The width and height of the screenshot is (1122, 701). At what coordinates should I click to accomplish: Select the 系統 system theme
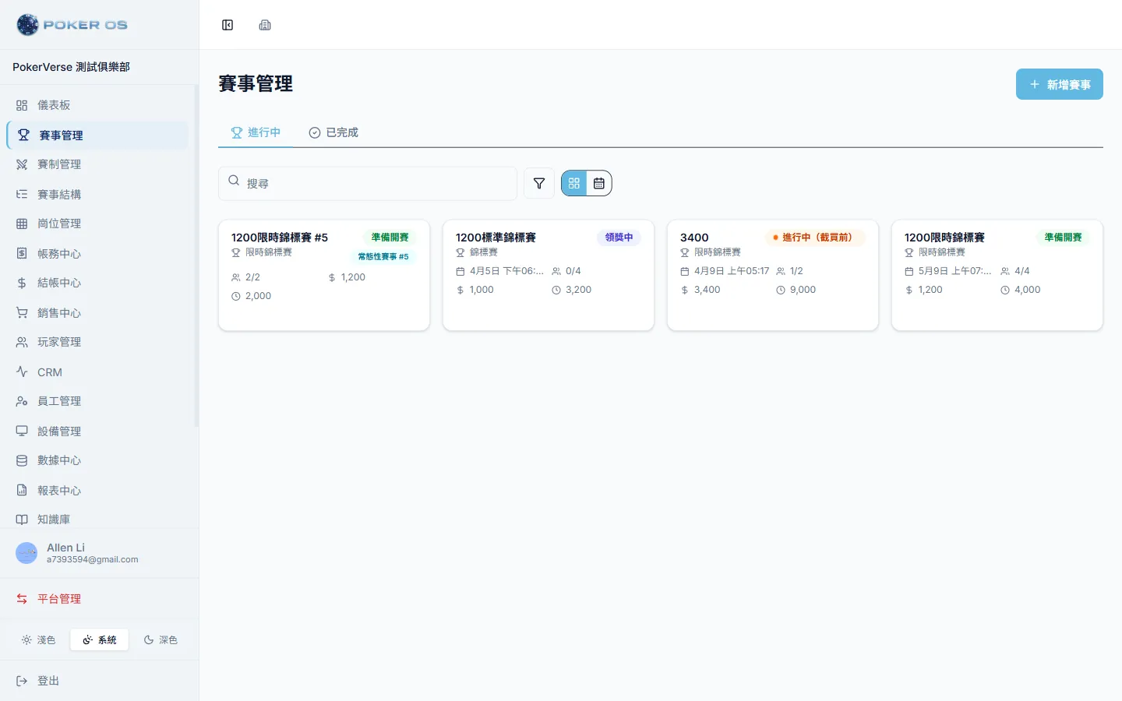click(x=100, y=640)
